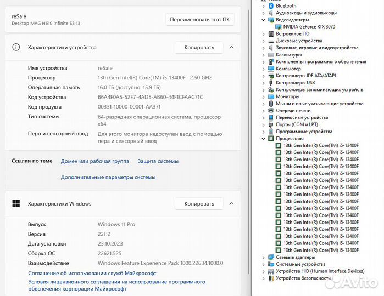Click the Переносные устройства icon
The height and width of the screenshot is (296, 384).
[271, 117]
